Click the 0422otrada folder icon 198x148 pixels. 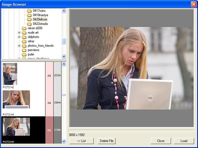pos(29,24)
